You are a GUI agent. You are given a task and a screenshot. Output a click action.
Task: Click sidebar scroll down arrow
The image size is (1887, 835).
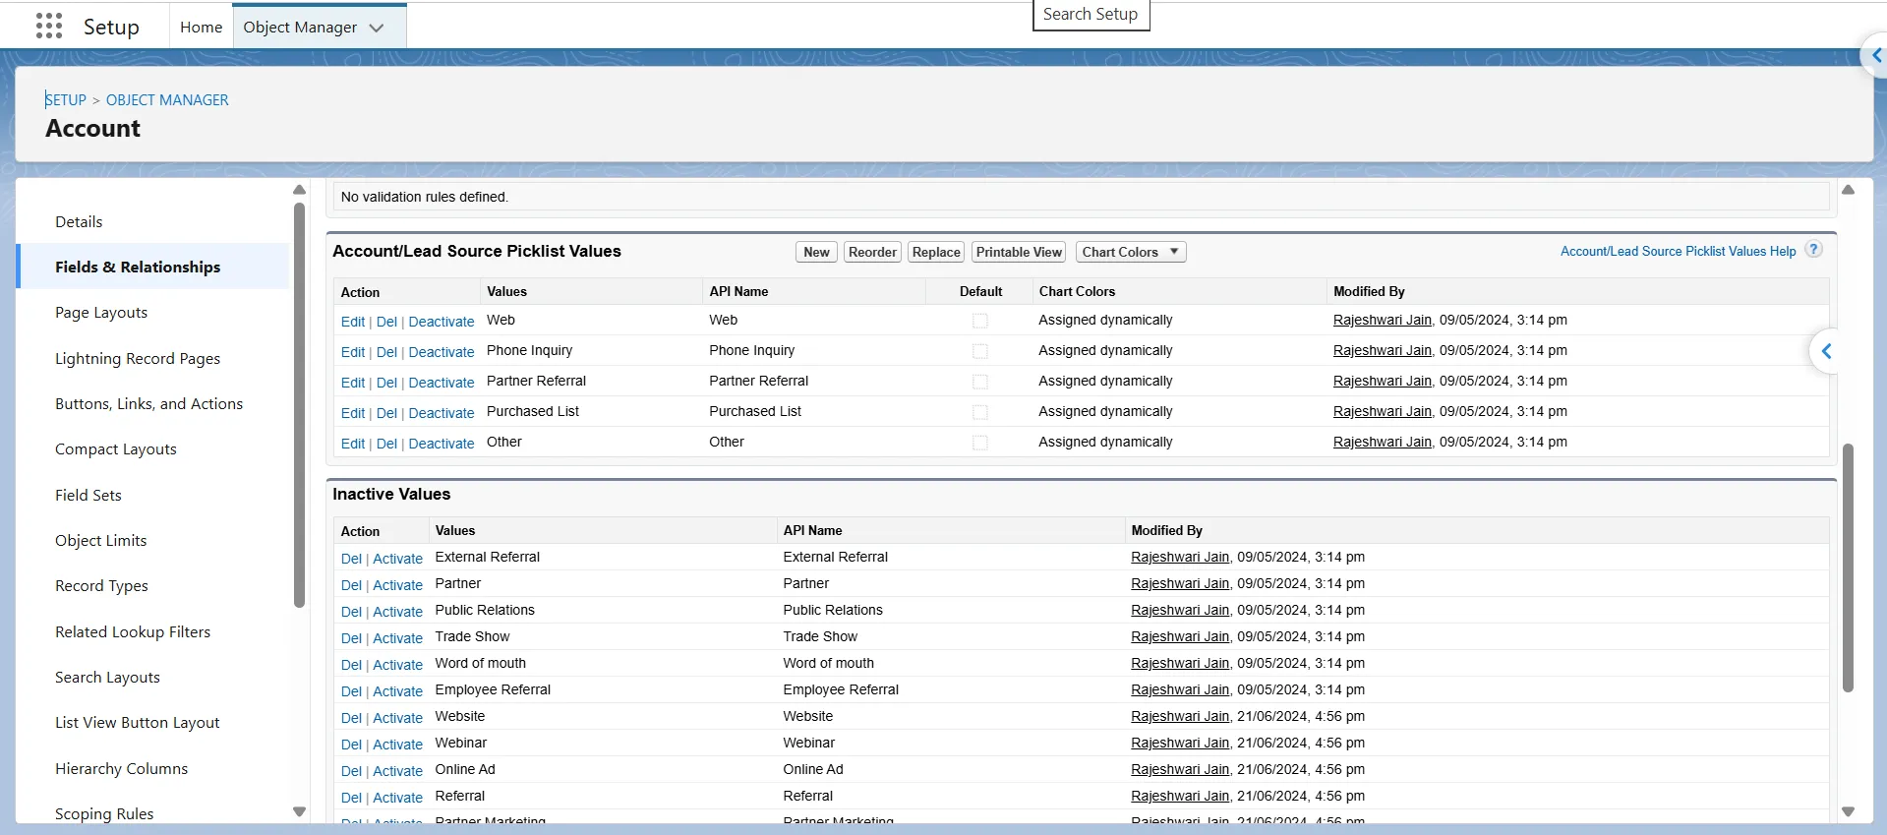[300, 812]
